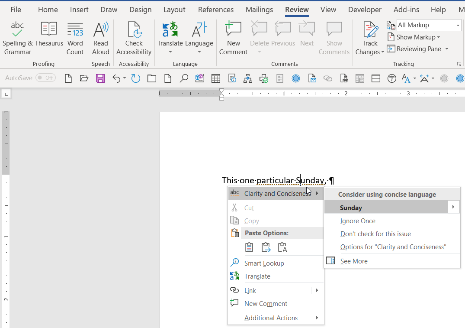Open Tracking dialog launcher
Screen dimensions: 465x328
click(x=459, y=64)
